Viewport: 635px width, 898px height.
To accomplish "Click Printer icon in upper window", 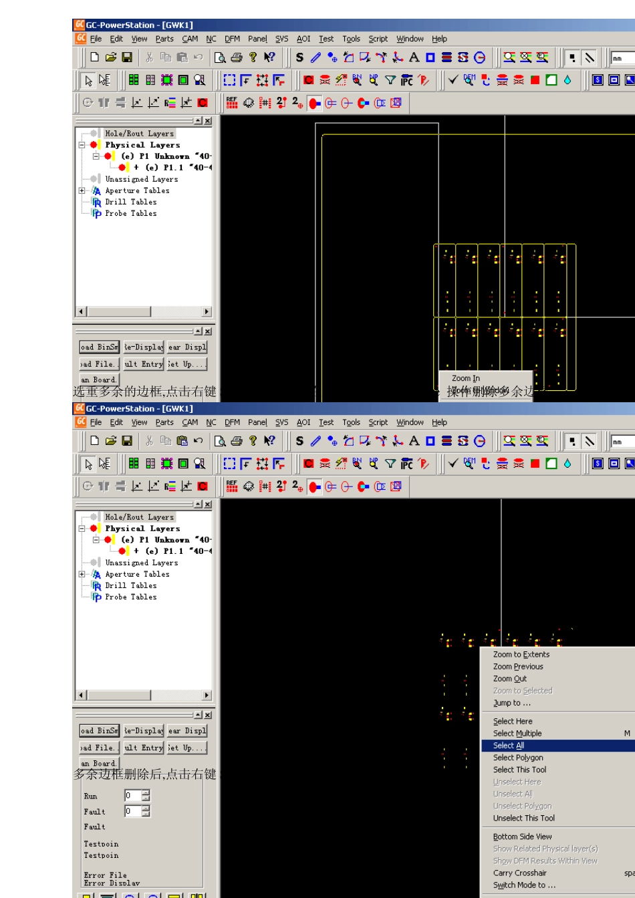I will coord(236,57).
